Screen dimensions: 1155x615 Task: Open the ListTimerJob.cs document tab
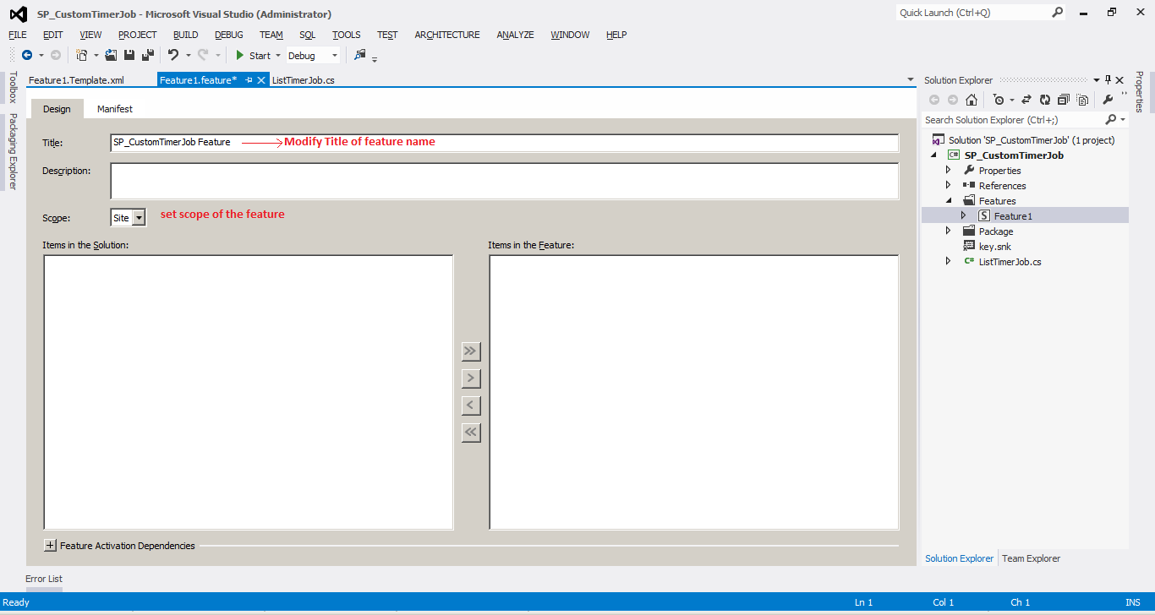(x=303, y=80)
